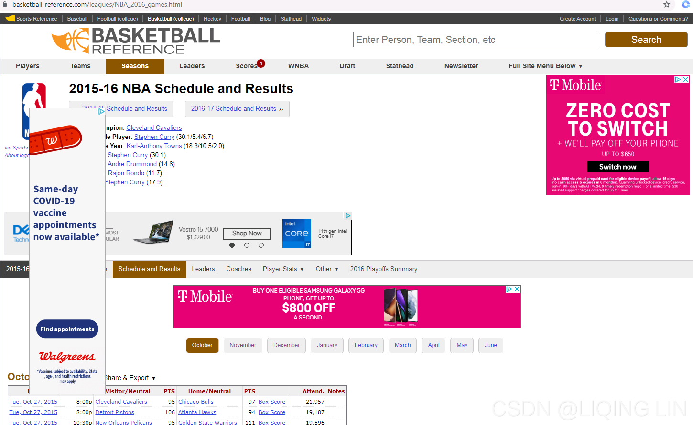The image size is (693, 425).
Task: Click Shop Now in Dell ad
Action: (247, 234)
